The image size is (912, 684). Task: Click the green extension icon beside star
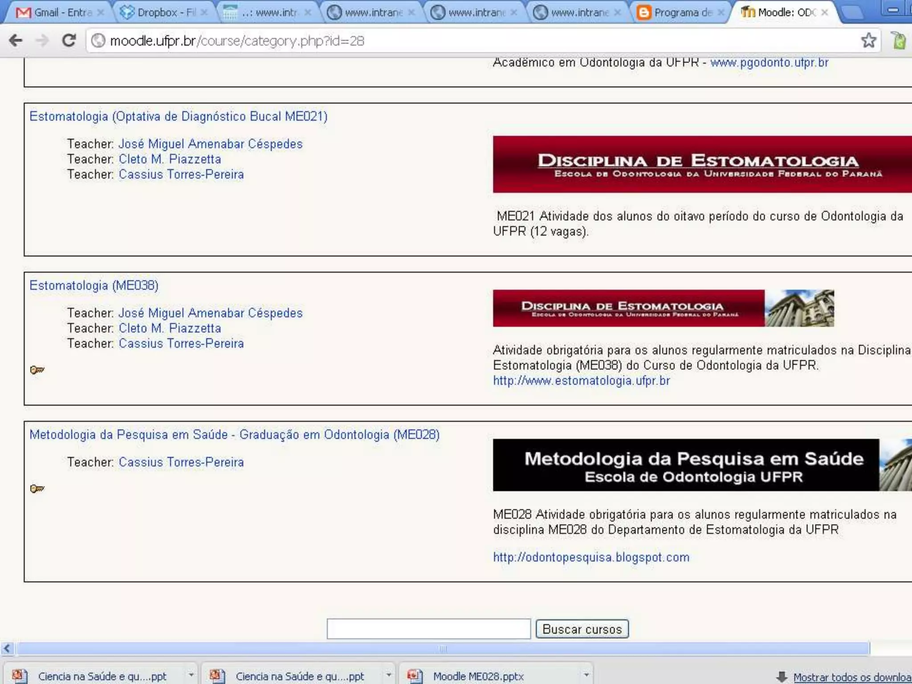point(899,41)
